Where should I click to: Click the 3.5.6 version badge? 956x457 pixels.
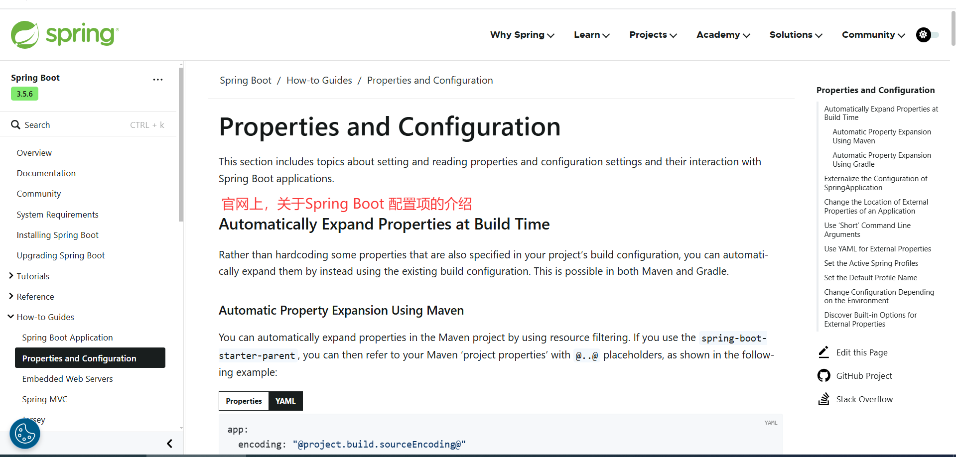coord(24,94)
